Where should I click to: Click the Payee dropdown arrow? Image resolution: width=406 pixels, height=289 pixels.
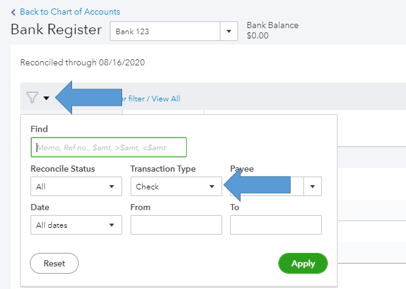point(314,186)
